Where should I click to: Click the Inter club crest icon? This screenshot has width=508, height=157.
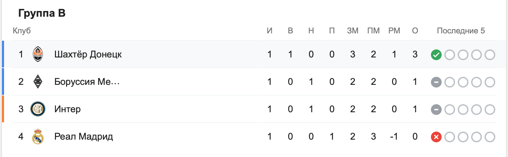coord(38,109)
